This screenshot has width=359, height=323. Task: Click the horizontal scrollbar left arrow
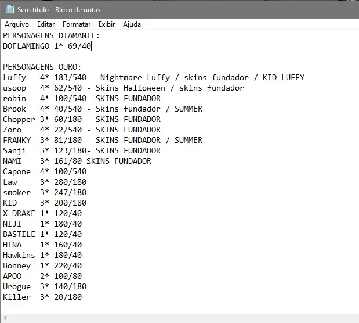tap(5, 318)
